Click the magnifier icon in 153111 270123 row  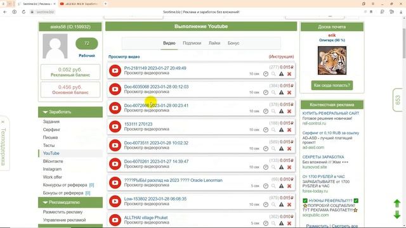[273, 130]
